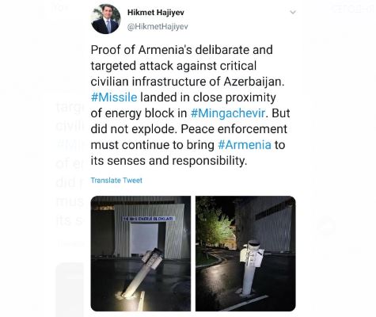Click the last line 'its senses and responsibility'
The height and width of the screenshot is (317, 376).
coord(169,161)
